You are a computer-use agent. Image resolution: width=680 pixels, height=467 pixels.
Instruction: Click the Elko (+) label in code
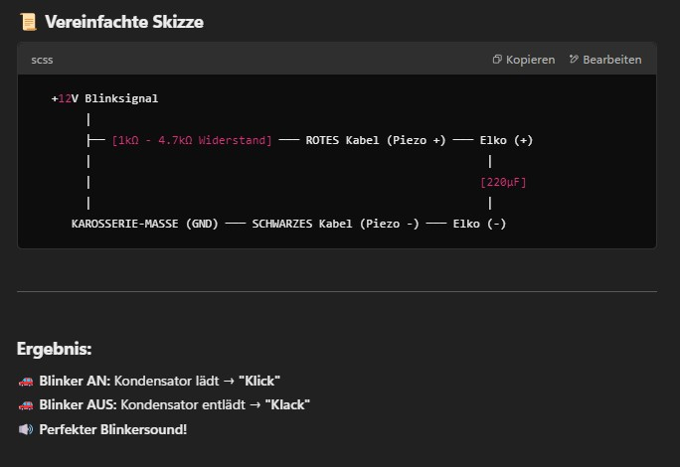[506, 140]
